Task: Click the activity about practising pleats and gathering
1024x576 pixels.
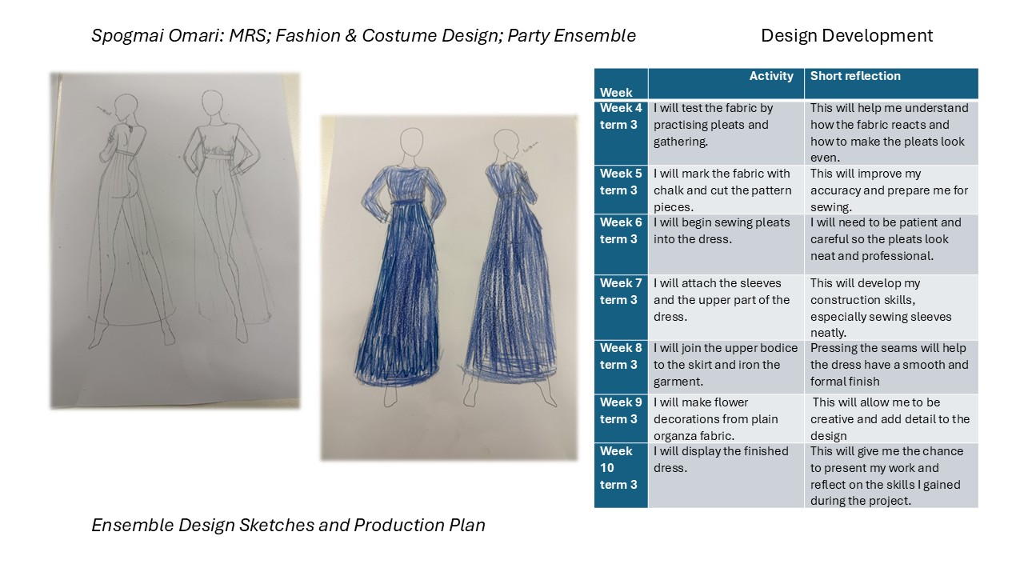Action: 725,125
